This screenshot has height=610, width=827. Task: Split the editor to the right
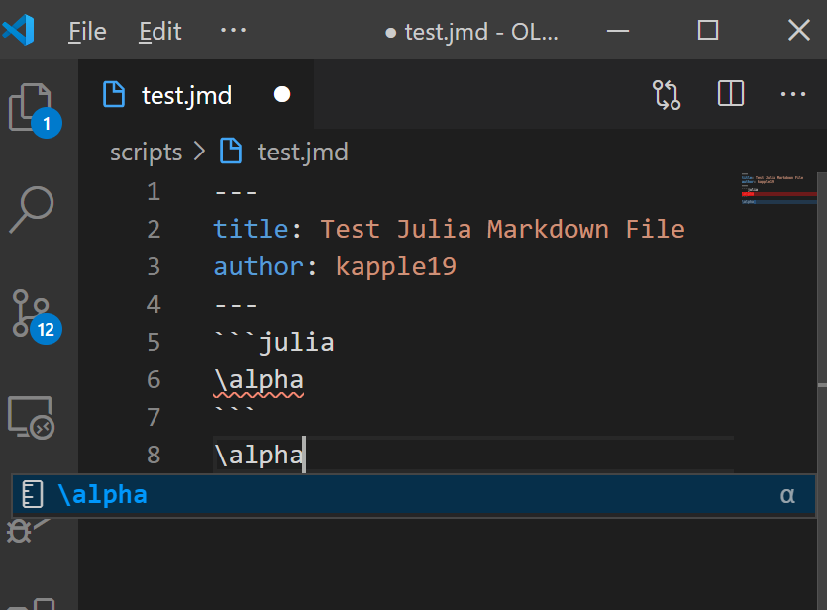click(731, 94)
